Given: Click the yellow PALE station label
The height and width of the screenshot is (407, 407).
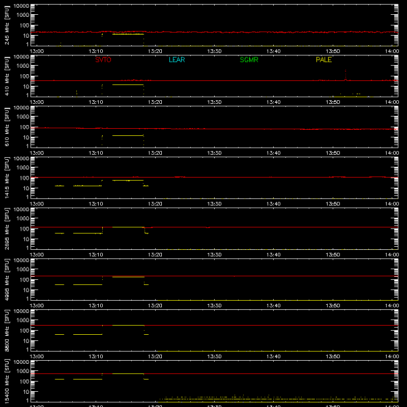Looking at the screenshot, I should tap(324, 60).
